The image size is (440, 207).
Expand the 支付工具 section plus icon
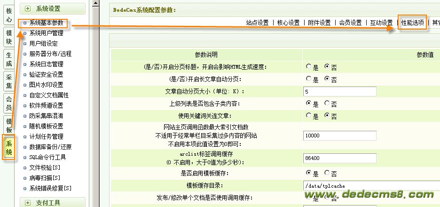tap(28, 202)
